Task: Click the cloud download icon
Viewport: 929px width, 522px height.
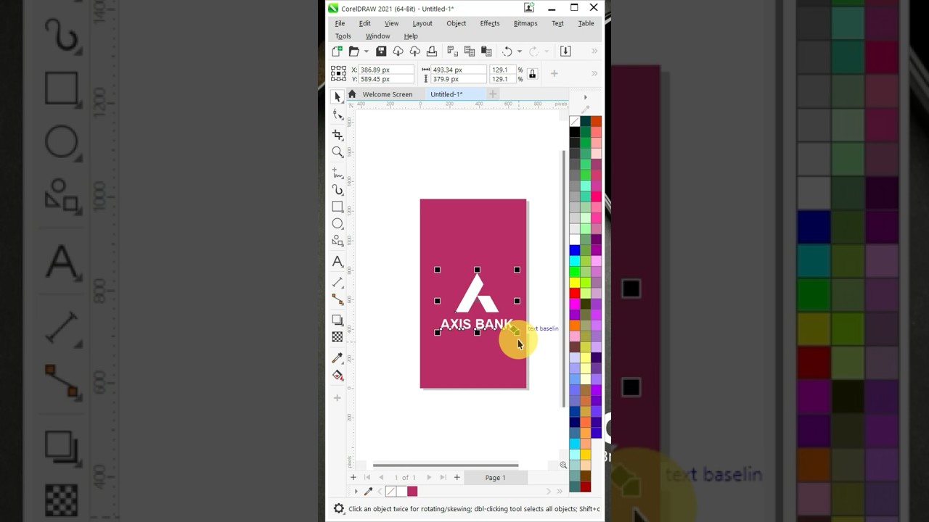Action: click(398, 51)
